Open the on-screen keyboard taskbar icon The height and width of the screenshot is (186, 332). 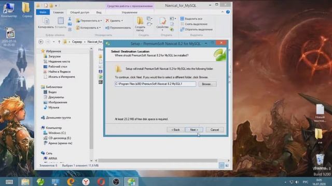(x=9, y=182)
